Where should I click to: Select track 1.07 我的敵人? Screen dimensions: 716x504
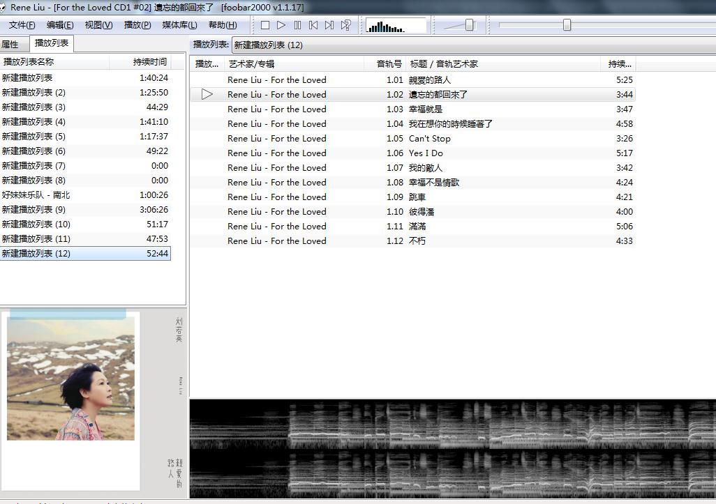[413, 167]
